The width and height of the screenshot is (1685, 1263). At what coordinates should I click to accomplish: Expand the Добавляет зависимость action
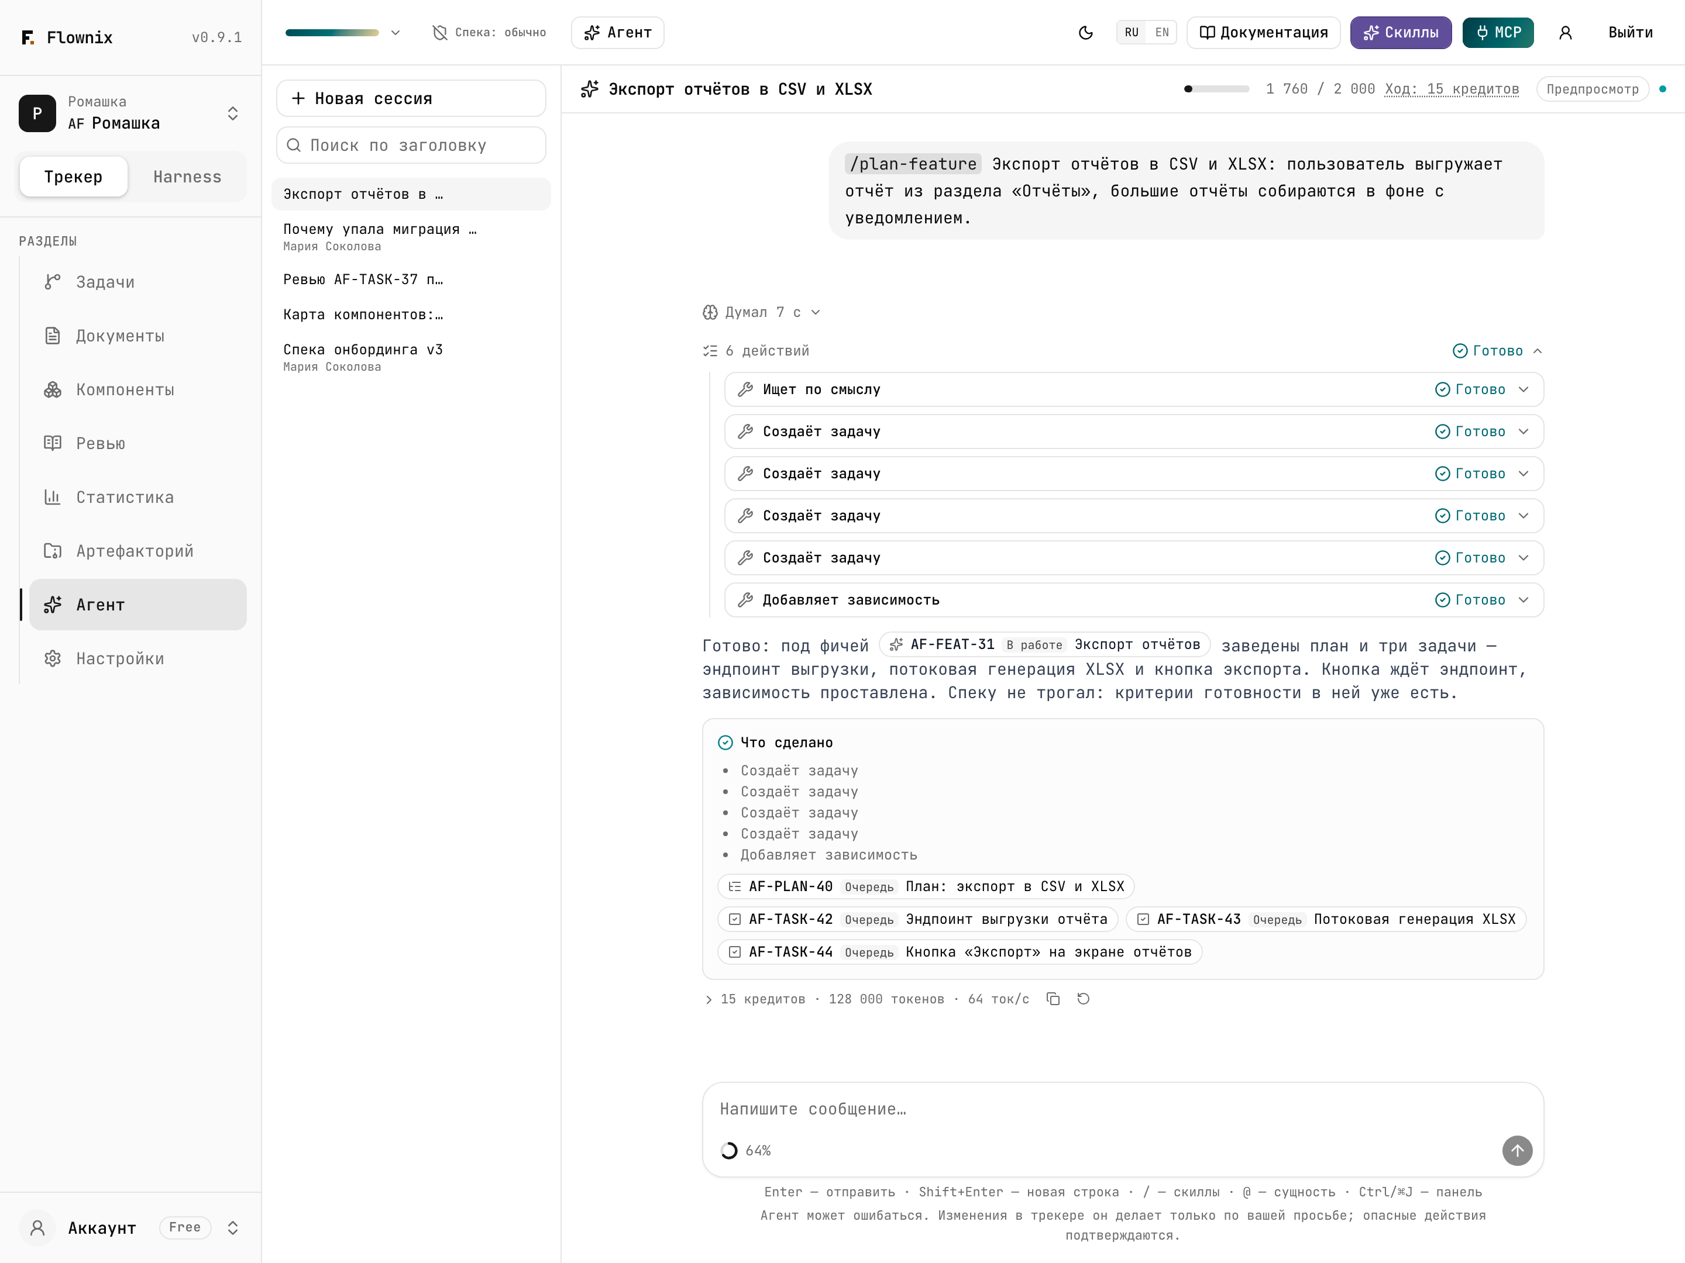click(x=1133, y=600)
